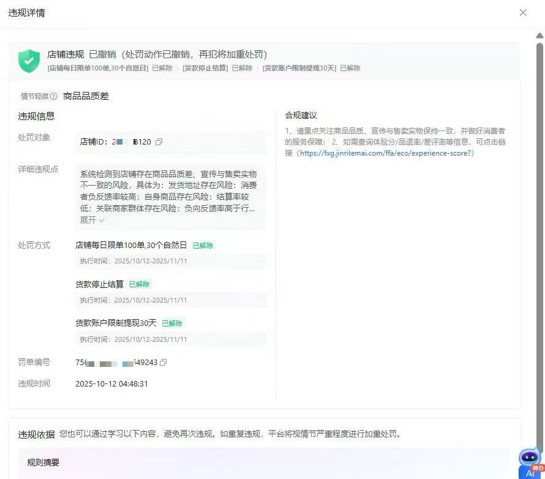The width and height of the screenshot is (545, 479).
Task: Click 已解除 tag next to 货款停止结算
Action: [139, 284]
